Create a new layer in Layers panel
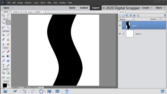This screenshot has height=94, width=167. point(120,15)
